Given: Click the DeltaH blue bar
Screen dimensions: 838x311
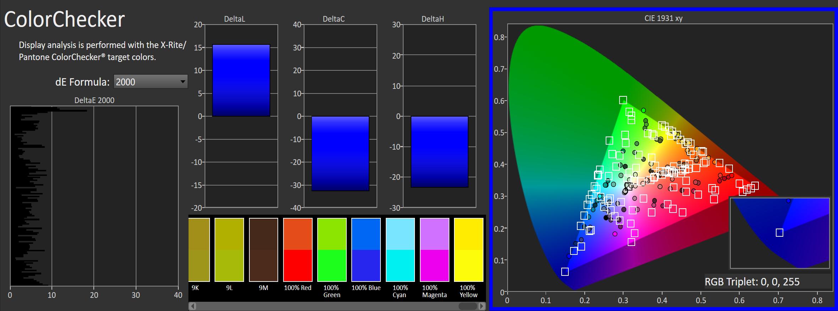Looking at the screenshot, I should tap(439, 152).
